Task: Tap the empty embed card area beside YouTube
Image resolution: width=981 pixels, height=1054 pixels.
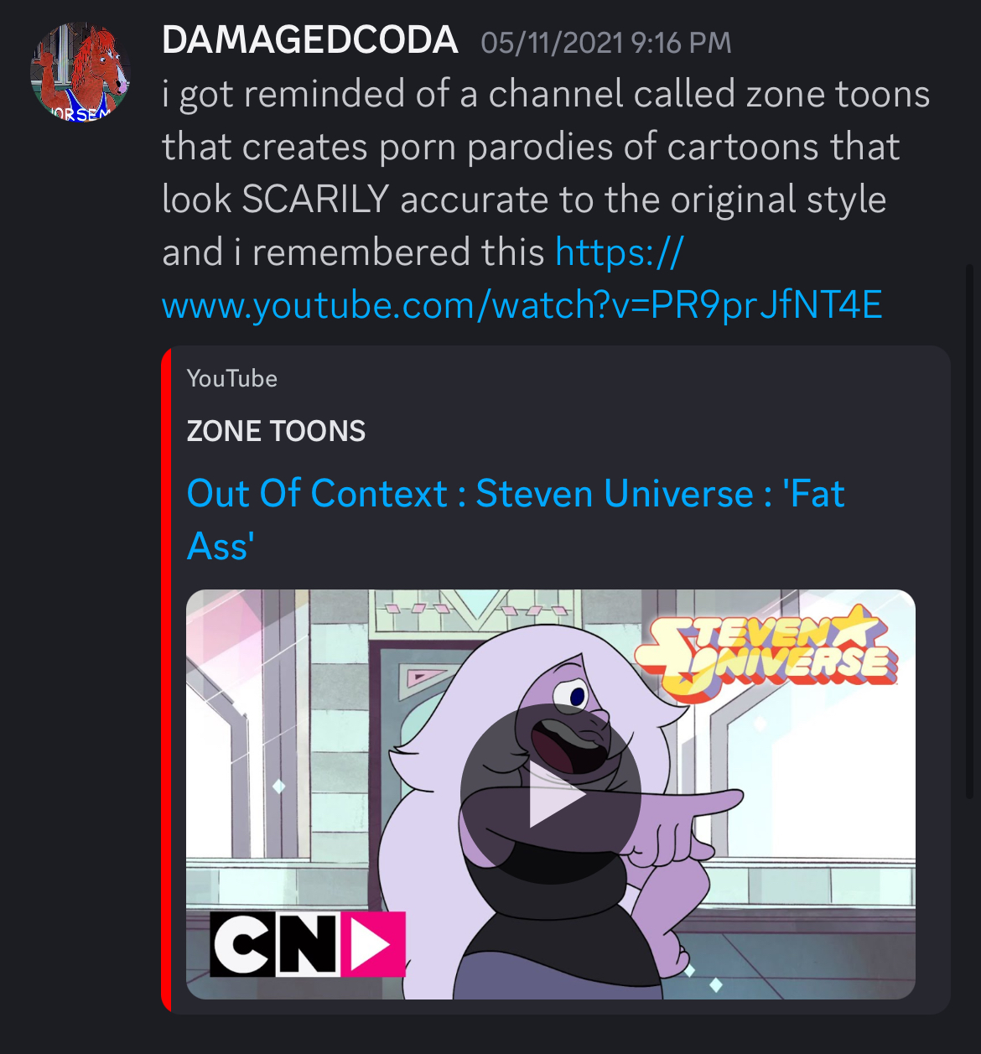Action: click(x=612, y=378)
